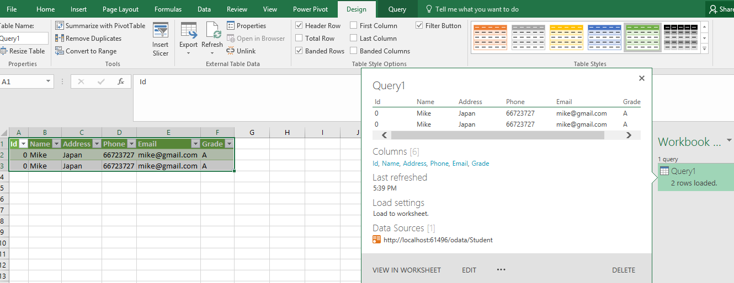Screen dimensions: 734x283
Task: Switch to the Review tab
Action: (x=237, y=9)
